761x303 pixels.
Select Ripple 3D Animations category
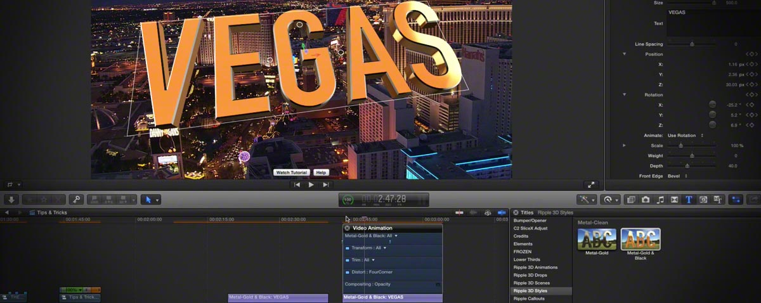tap(535, 267)
